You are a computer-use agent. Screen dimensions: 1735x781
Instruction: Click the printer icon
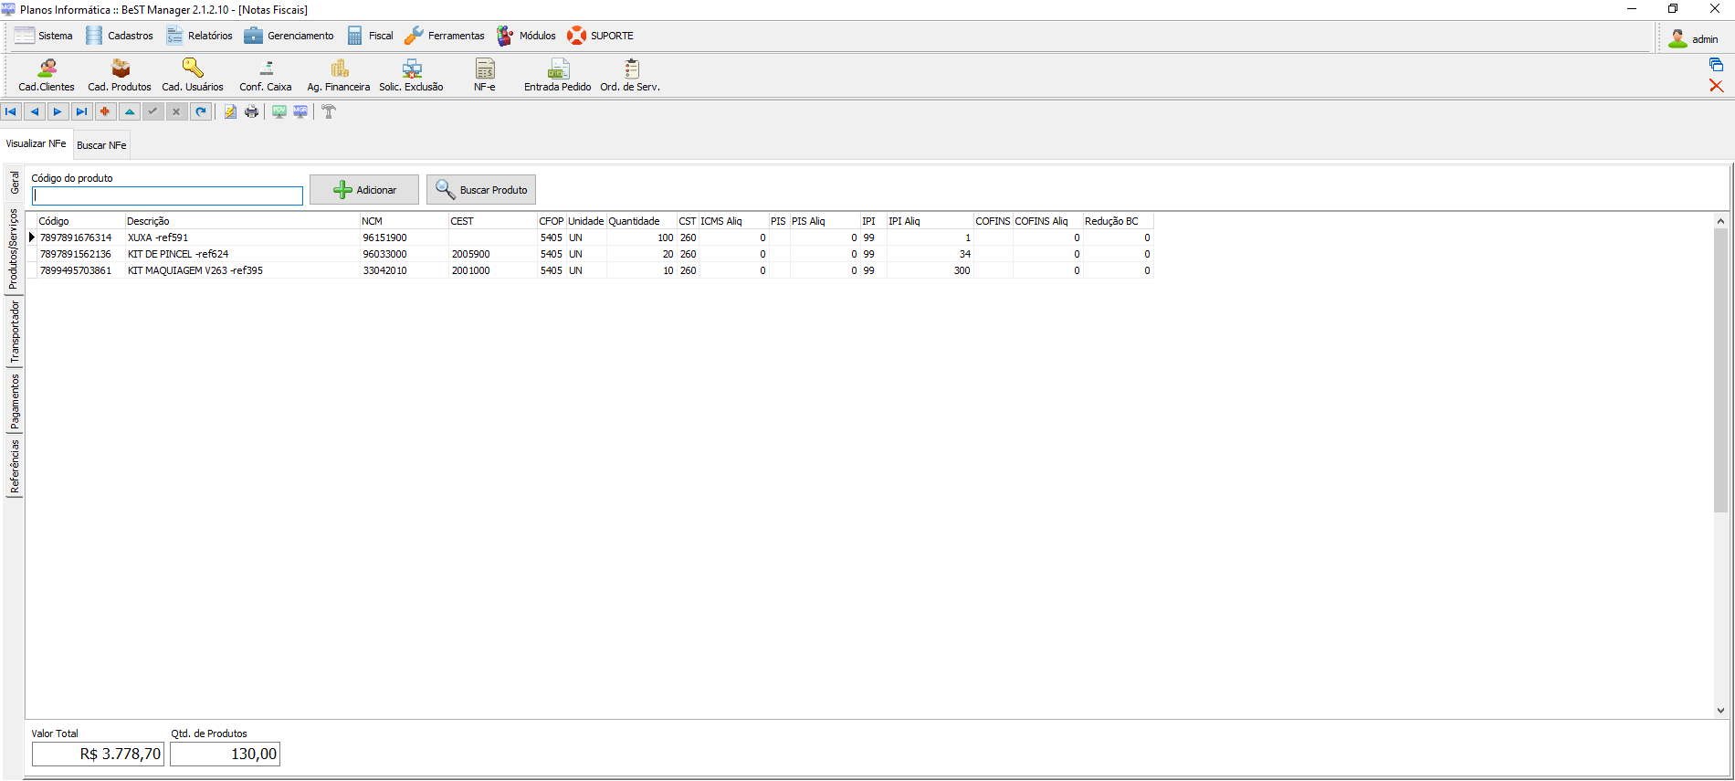252,111
